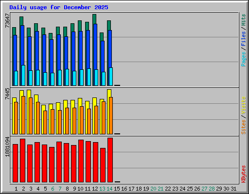The image size is (249, 194).
Task: Click the cyan 'Pages' legend label
Action: click(x=244, y=59)
